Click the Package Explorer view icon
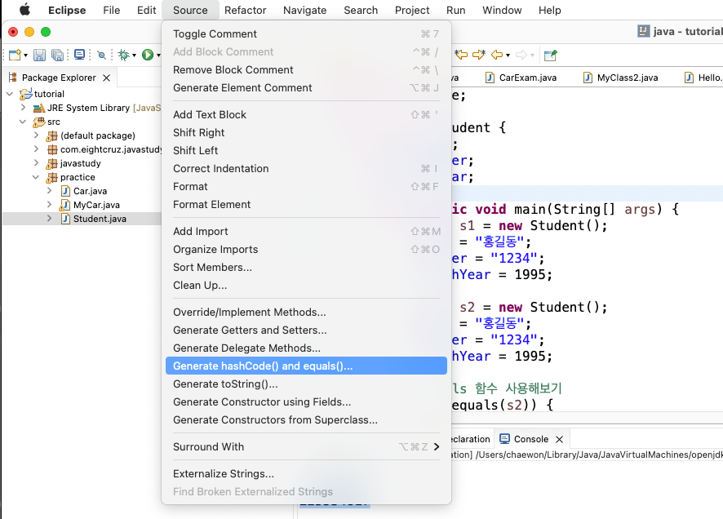Viewport: 723px width, 519px height. 13,78
